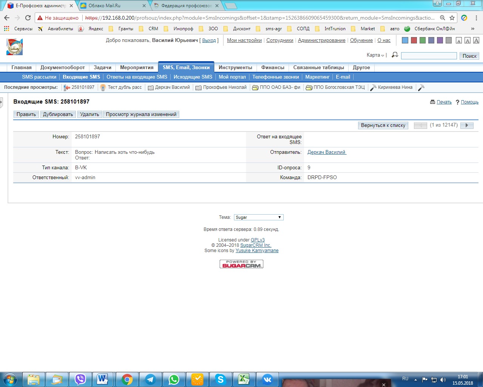Screen dimensions: 483x387
Task: Show more bookmarks via the chevron
Action: point(472,29)
